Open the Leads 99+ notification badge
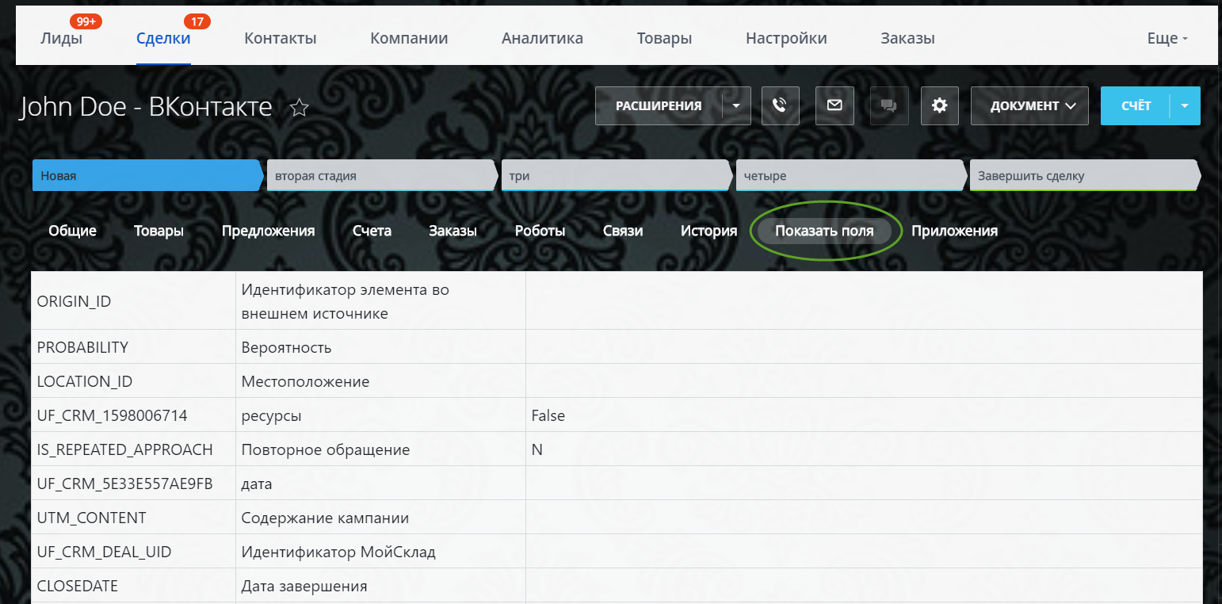 [86, 21]
